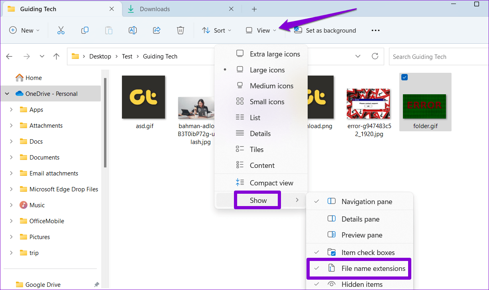This screenshot has width=489, height=290.
Task: Open the See more ellipsis in the toolbar
Action: point(375,30)
